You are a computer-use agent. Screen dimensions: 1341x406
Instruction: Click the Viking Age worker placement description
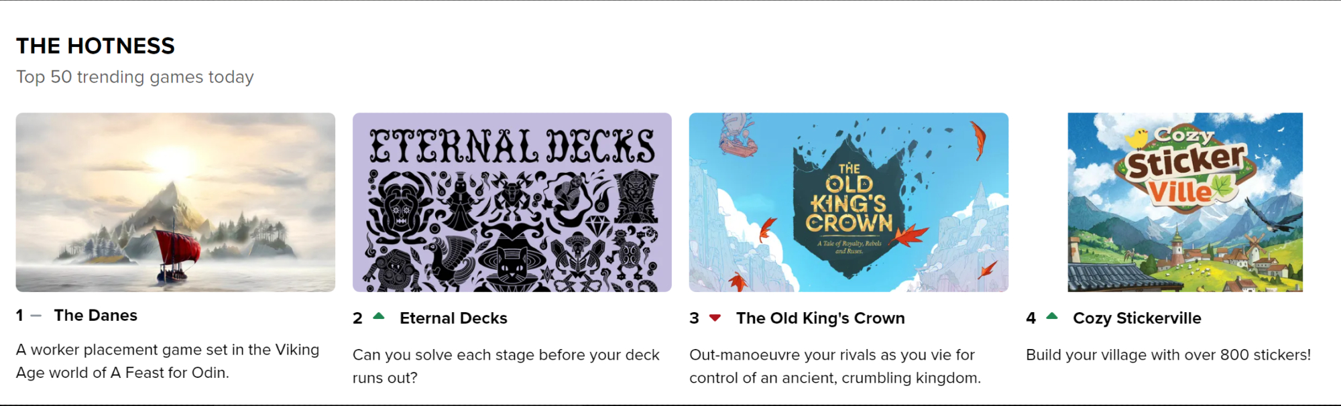(x=168, y=361)
